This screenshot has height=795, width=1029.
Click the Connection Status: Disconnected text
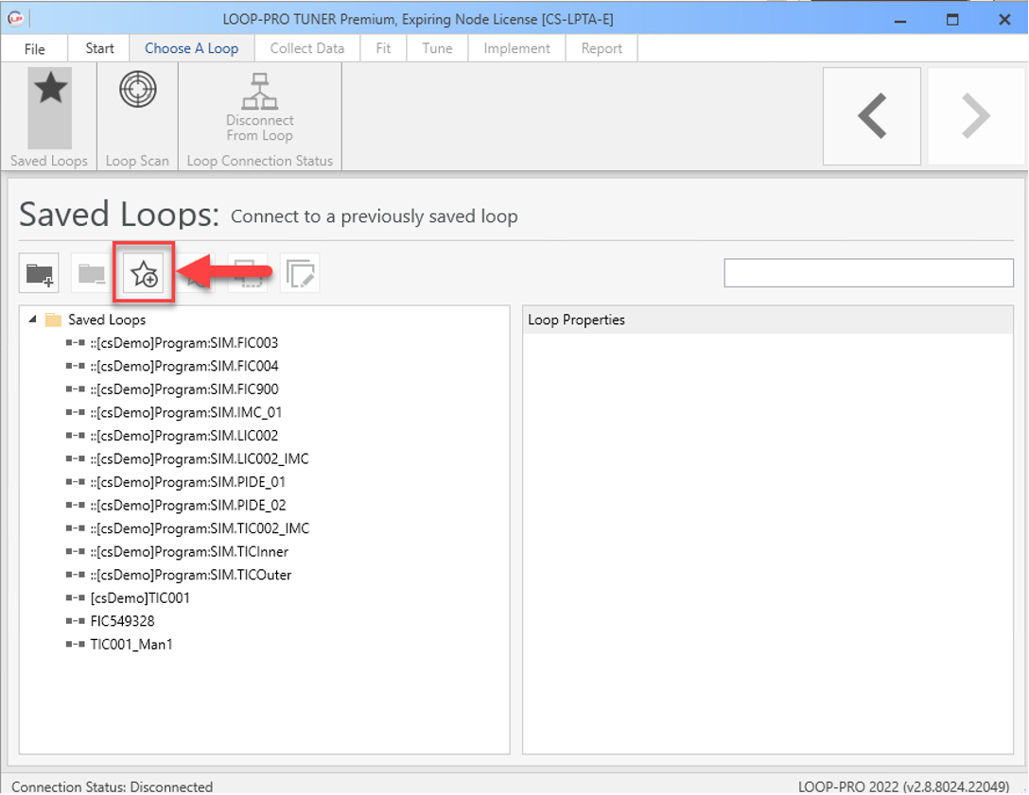pos(113,786)
